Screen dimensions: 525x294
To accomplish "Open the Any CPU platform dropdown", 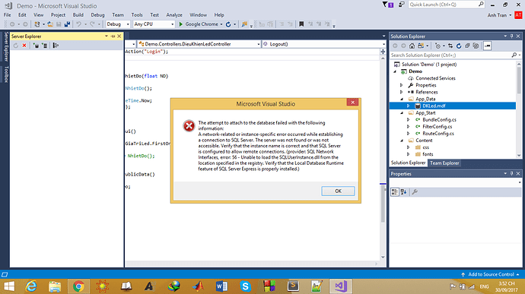I will [x=154, y=24].
